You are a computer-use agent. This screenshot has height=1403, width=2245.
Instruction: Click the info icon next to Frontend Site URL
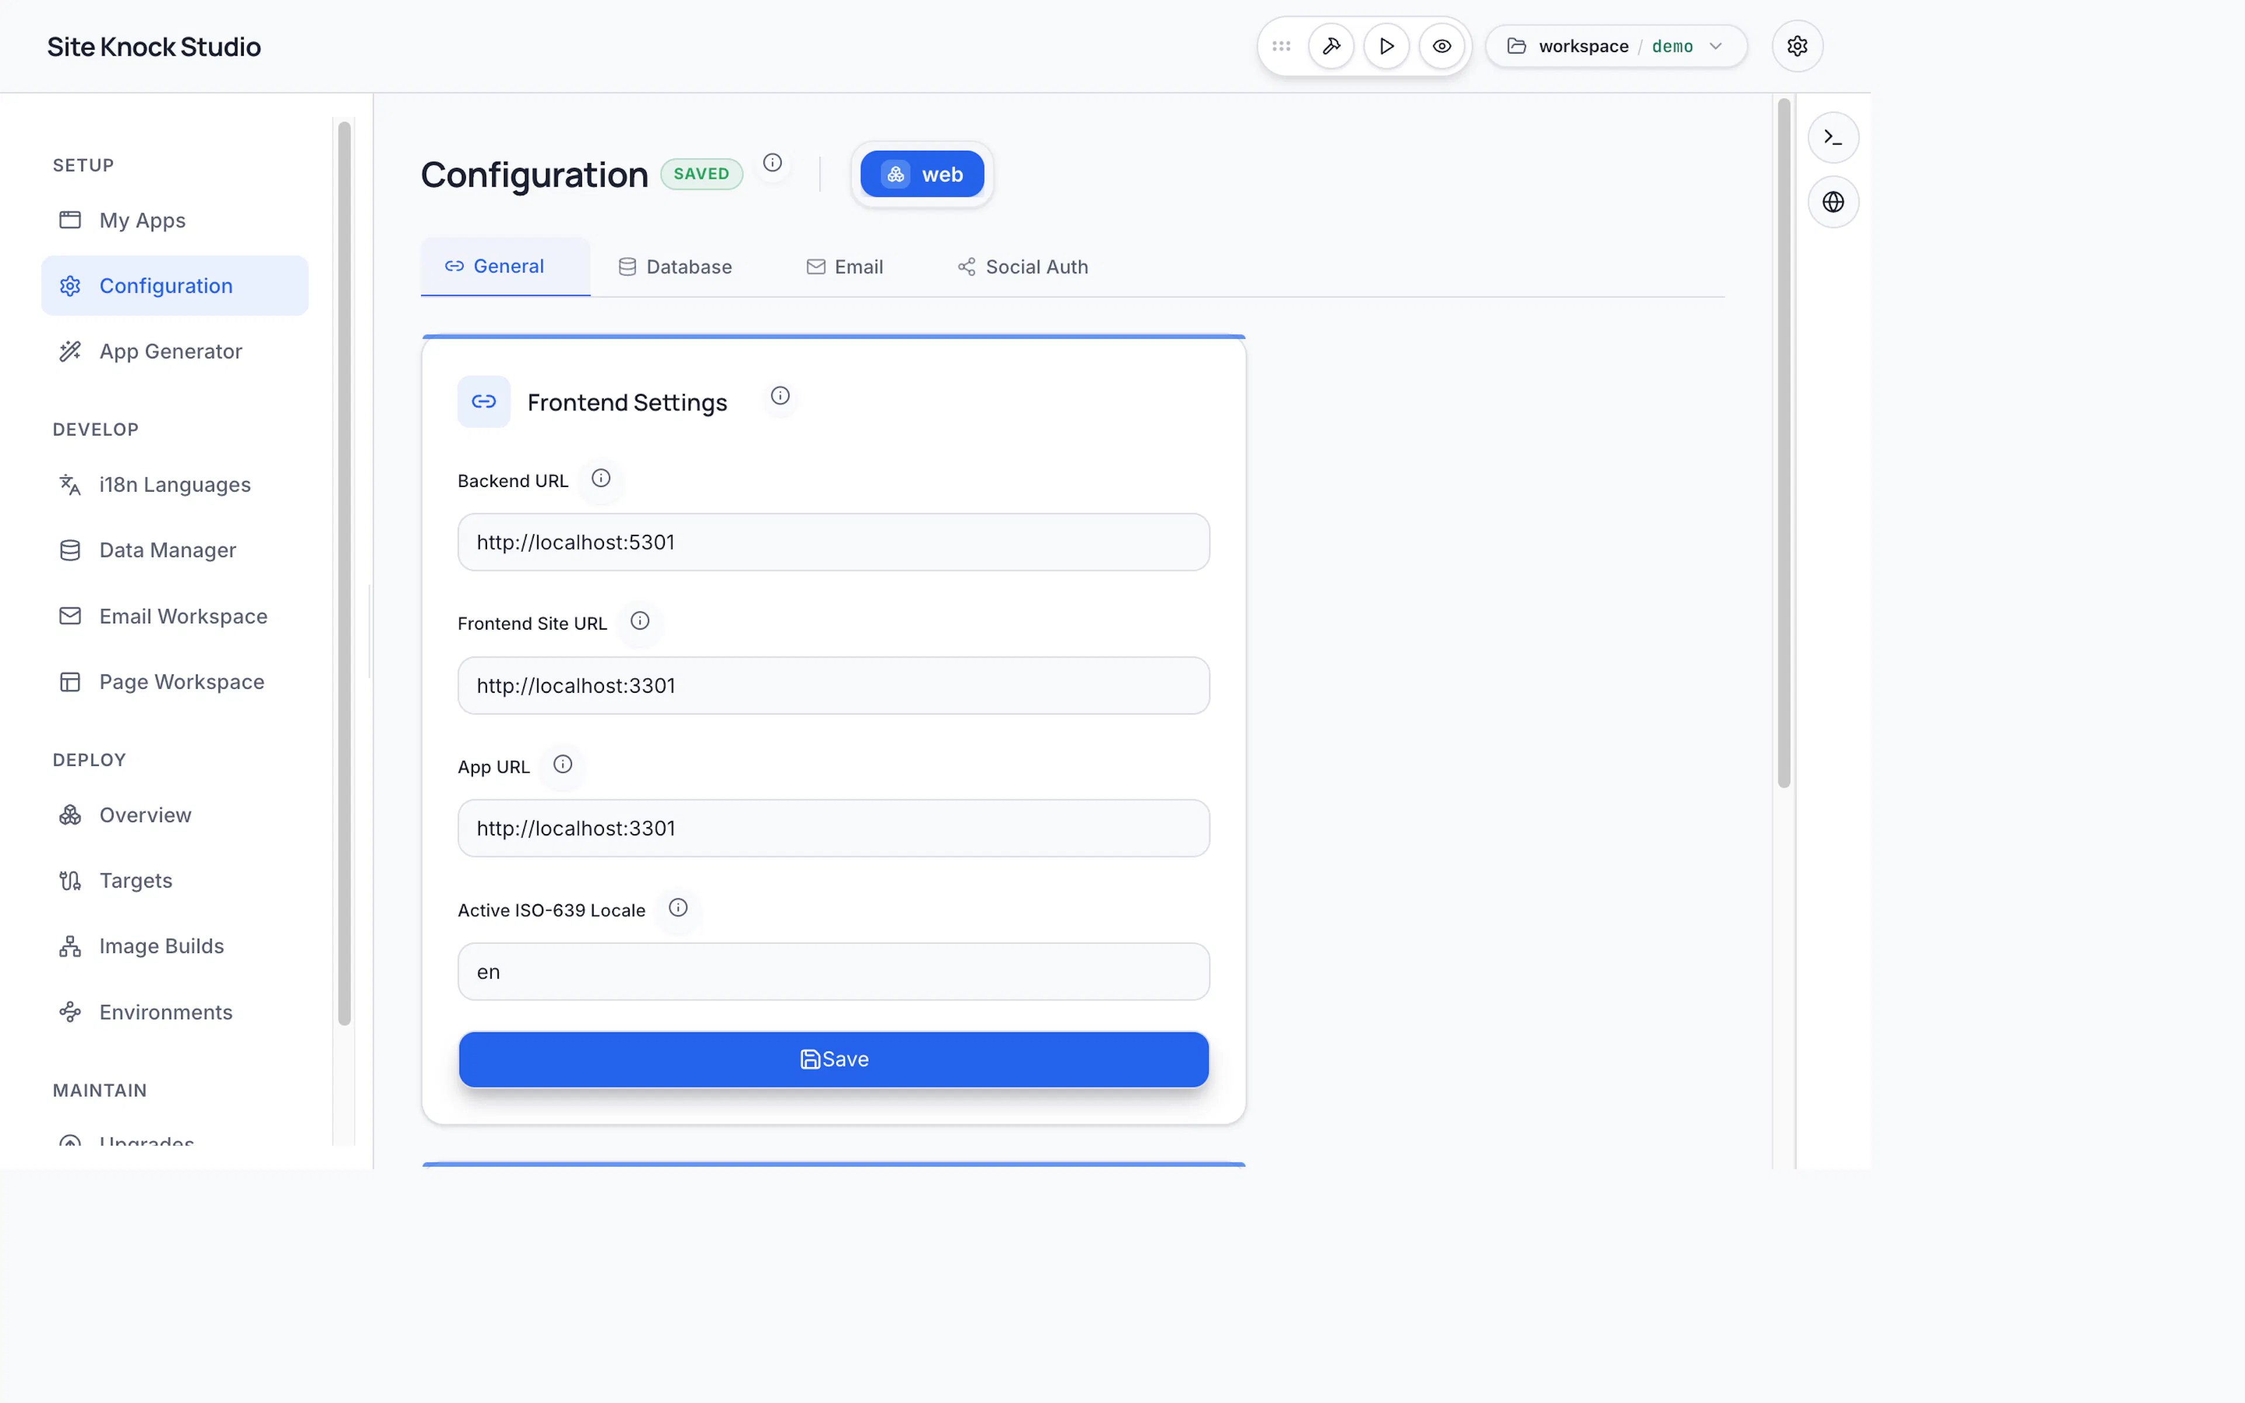point(640,621)
